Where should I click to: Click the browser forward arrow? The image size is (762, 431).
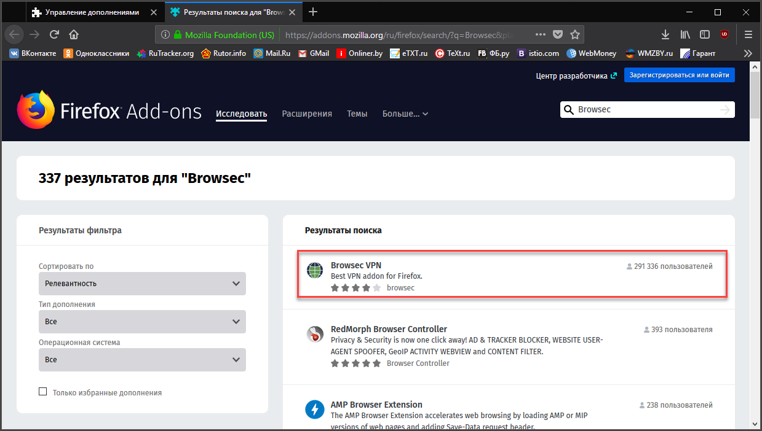pyautogui.click(x=34, y=34)
